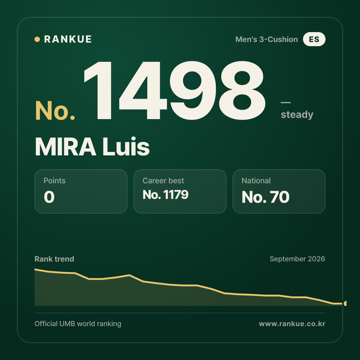Image resolution: width=360 pixels, height=360 pixels.
Task: Click the player name MIRA Luis
Action: pos(92,147)
